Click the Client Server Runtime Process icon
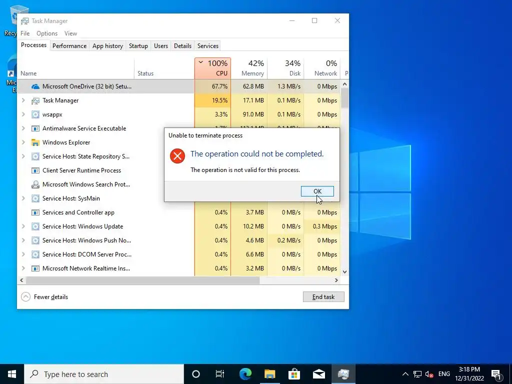The image size is (512, 384). tap(35, 170)
